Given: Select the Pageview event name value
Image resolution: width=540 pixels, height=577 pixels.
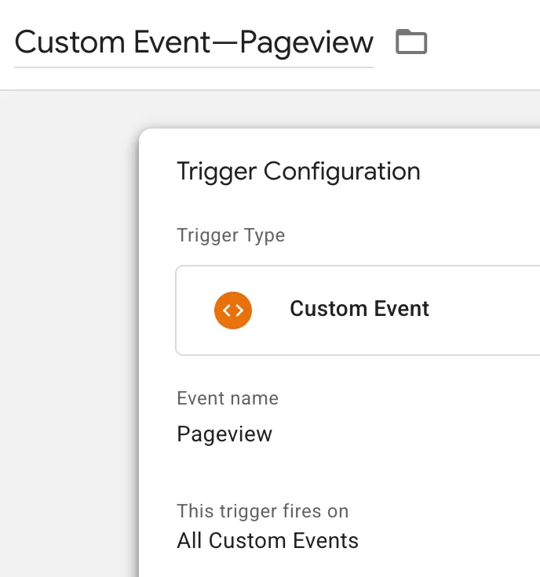Looking at the screenshot, I should pos(224,434).
